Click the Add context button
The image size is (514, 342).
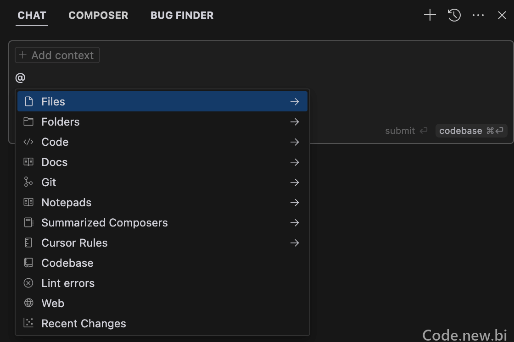[x=57, y=55]
